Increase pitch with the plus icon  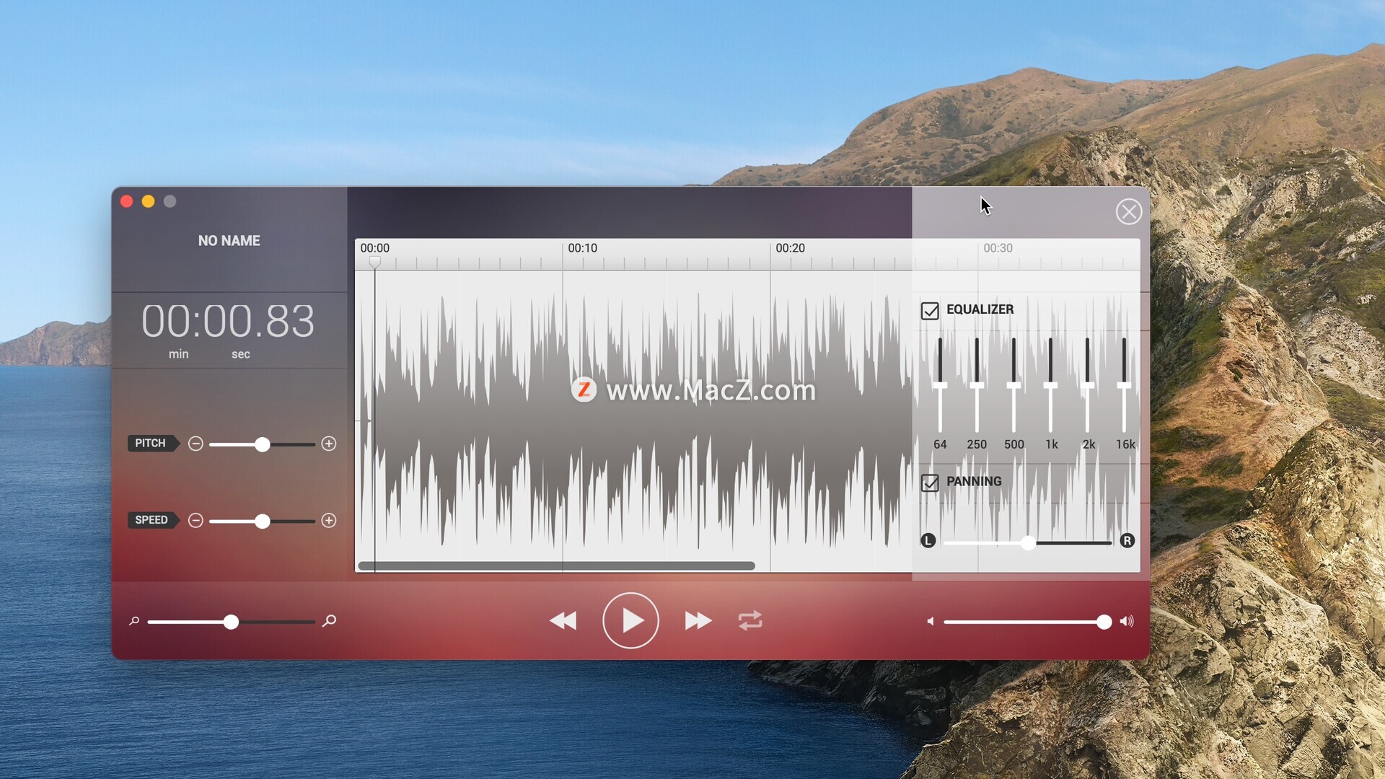tap(329, 444)
